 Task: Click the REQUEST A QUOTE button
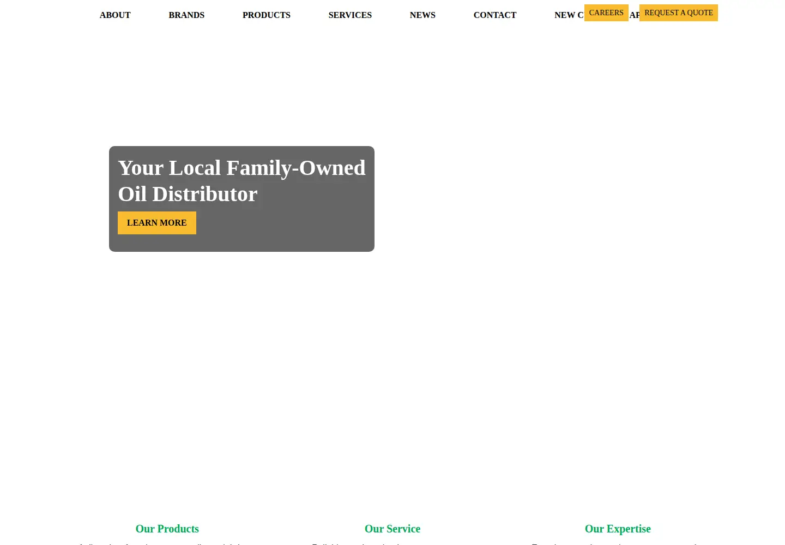click(x=679, y=13)
